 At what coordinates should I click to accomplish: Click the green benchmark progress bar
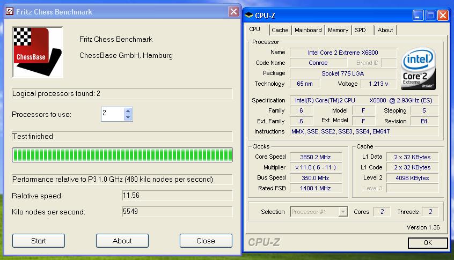pos(122,155)
